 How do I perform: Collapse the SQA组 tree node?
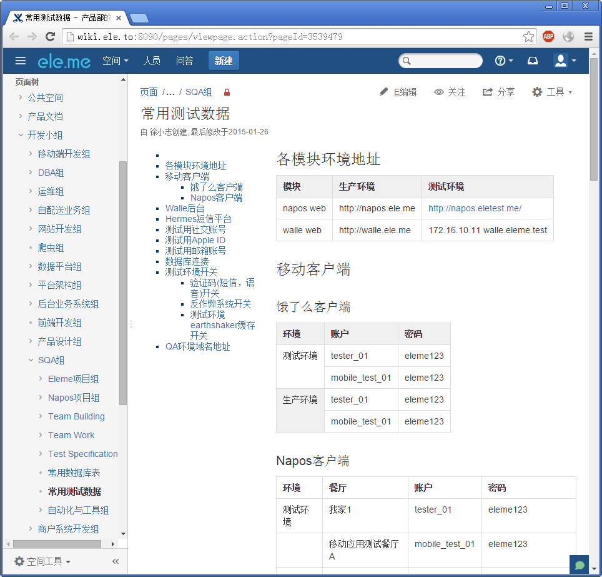31,360
